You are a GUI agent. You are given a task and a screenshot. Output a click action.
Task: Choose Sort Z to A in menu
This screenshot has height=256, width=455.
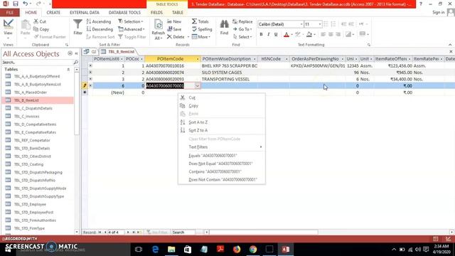222,130
